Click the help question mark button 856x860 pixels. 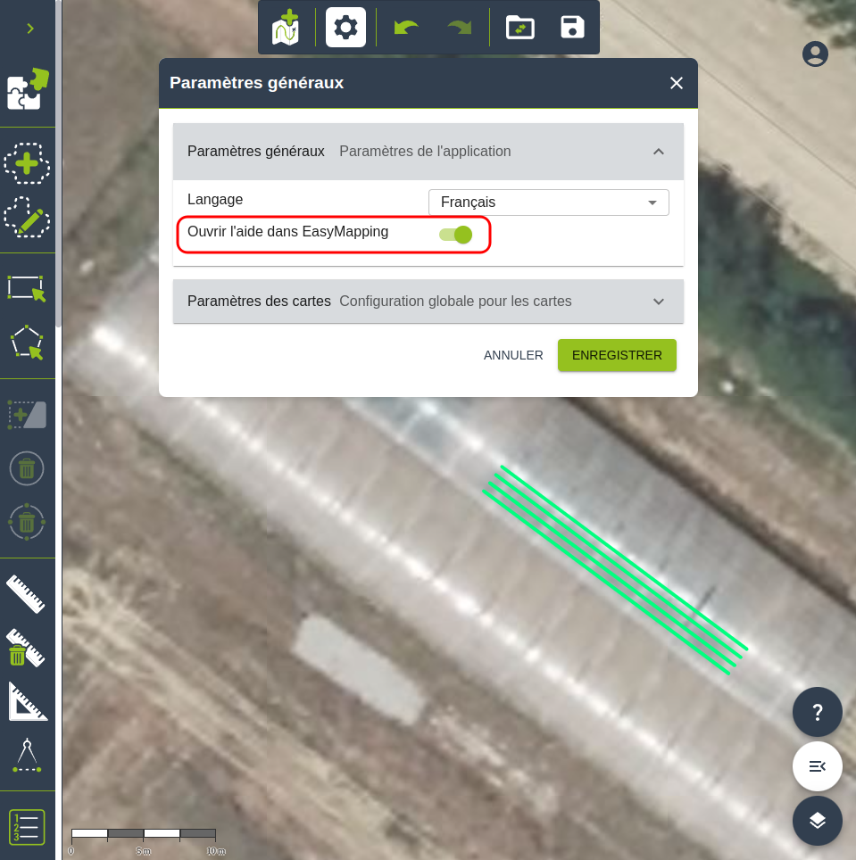pyautogui.click(x=817, y=712)
